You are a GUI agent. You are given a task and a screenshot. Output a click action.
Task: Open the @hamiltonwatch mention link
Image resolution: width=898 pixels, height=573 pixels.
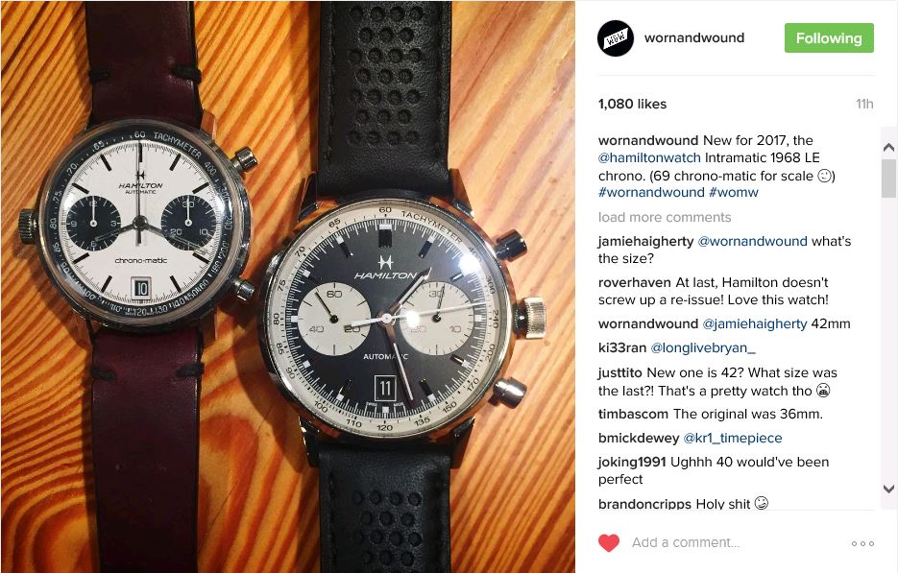pos(649,158)
